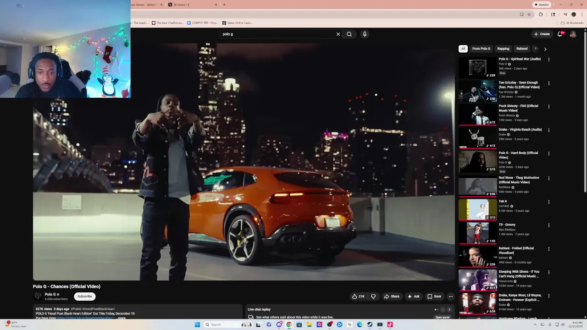Save video to a playlist

(x=434, y=297)
